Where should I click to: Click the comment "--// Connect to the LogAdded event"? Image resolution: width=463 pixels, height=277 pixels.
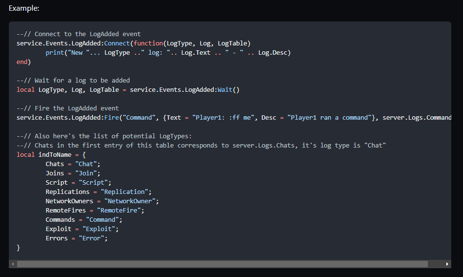(78, 34)
